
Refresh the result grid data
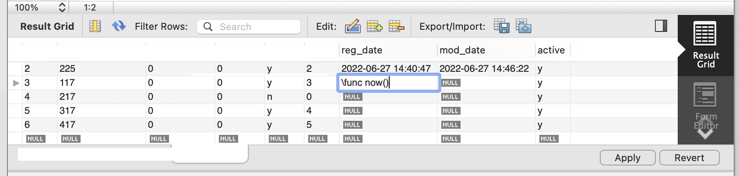(x=119, y=26)
